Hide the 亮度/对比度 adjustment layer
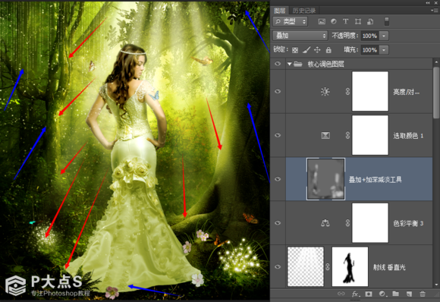This screenshot has width=440, height=302. coord(278,91)
